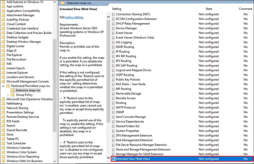This screenshot has width=254, height=164.
Task: Click the SNMP policy icon
Action: [x=114, y=112]
